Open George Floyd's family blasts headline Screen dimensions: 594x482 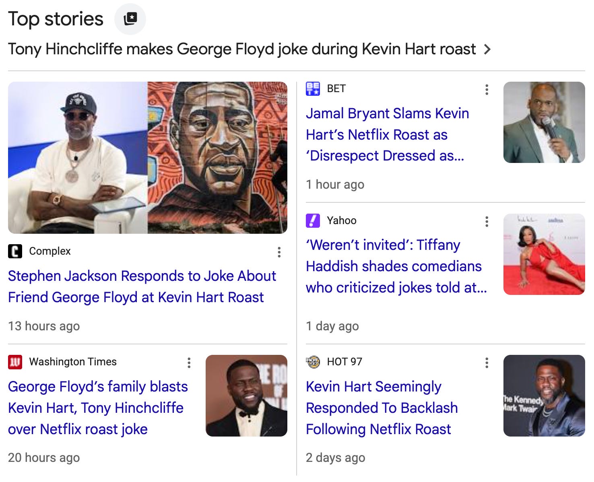98,408
